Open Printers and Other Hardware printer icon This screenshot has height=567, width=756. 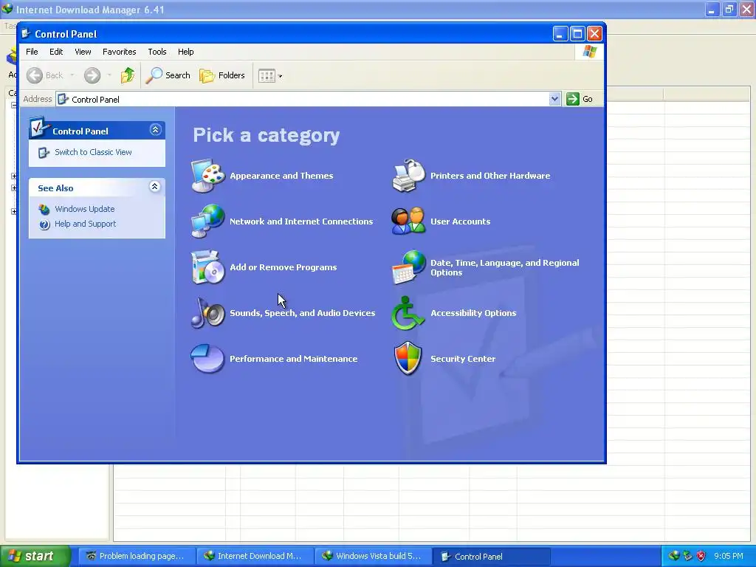408,176
